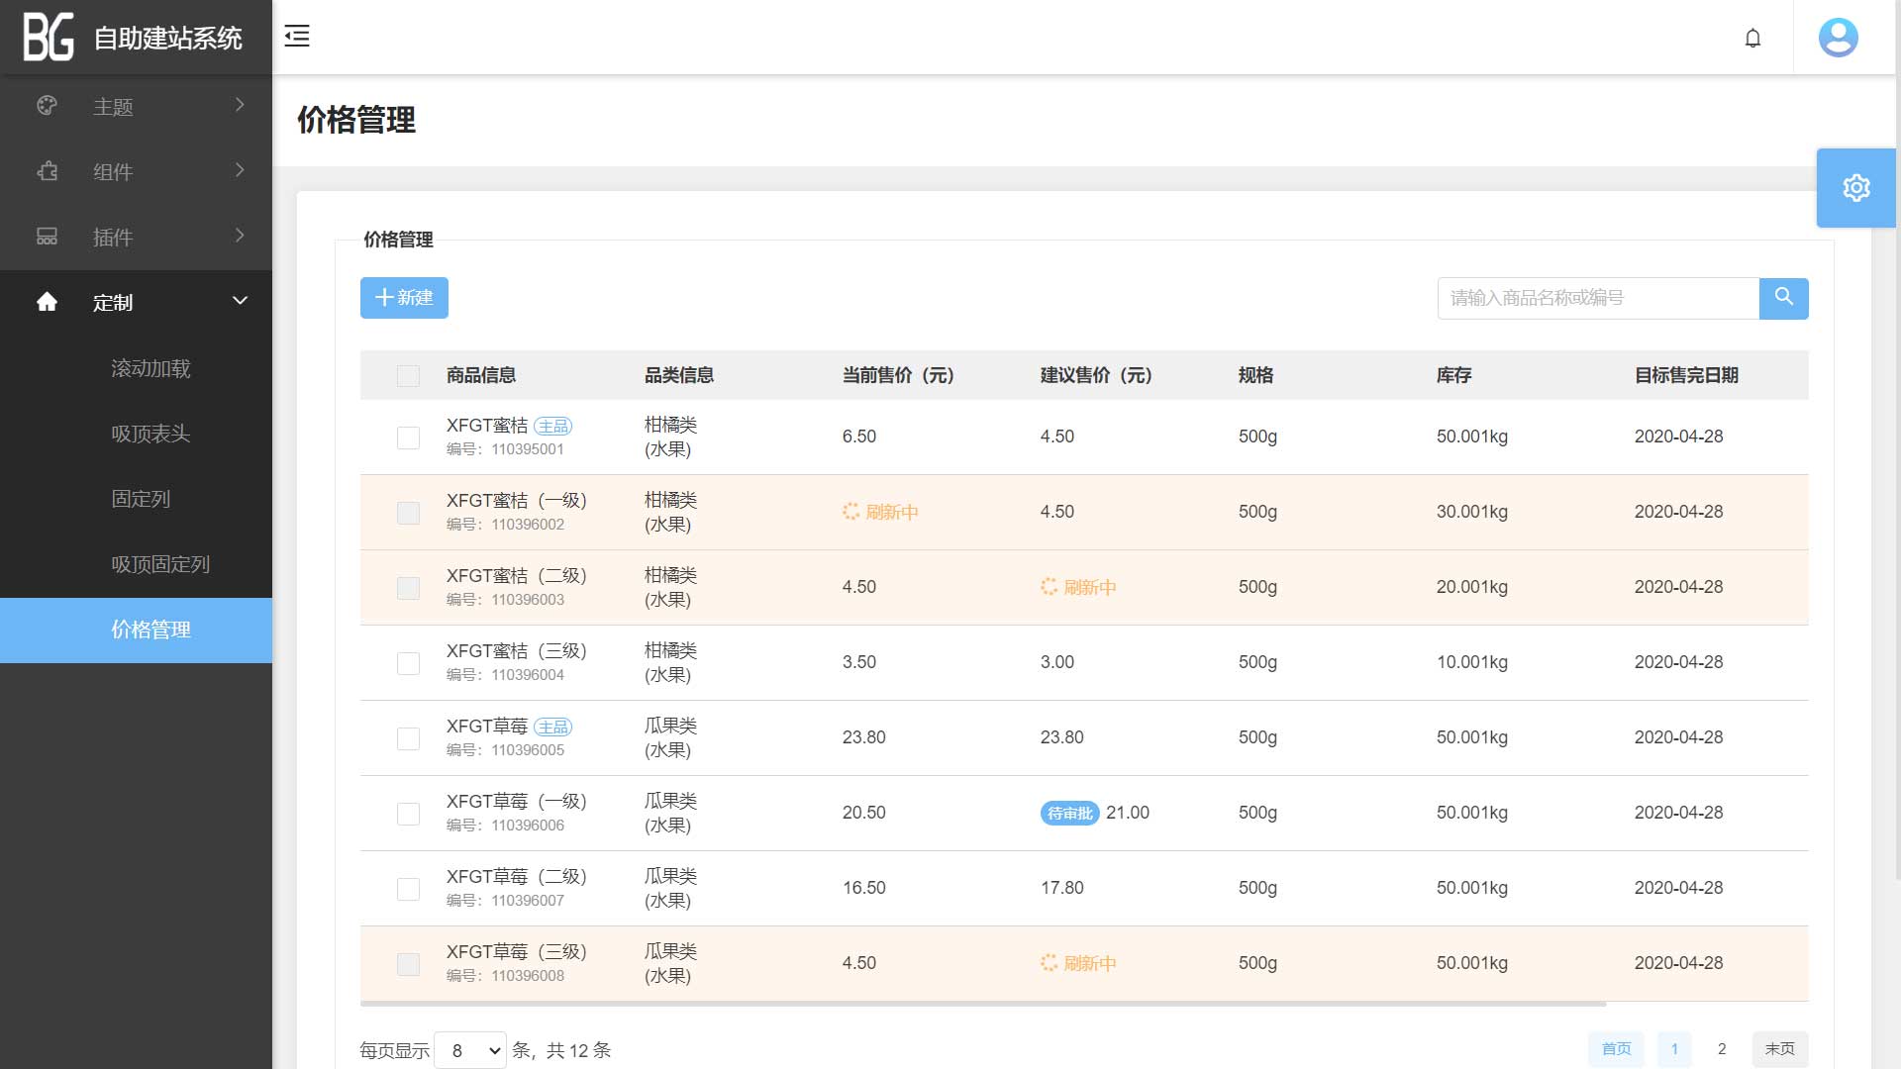1901x1069 pixels.
Task: Open the rows-per-page dropdown showing 8
Action: coord(470,1050)
